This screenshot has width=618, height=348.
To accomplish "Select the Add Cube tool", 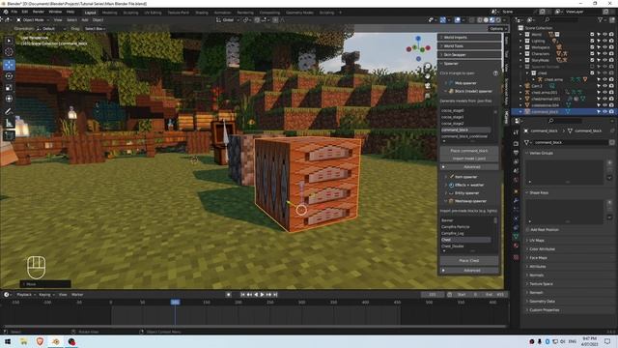I will coord(9,135).
